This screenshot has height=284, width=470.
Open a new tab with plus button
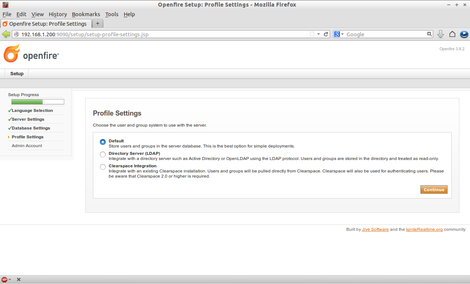coord(97,23)
